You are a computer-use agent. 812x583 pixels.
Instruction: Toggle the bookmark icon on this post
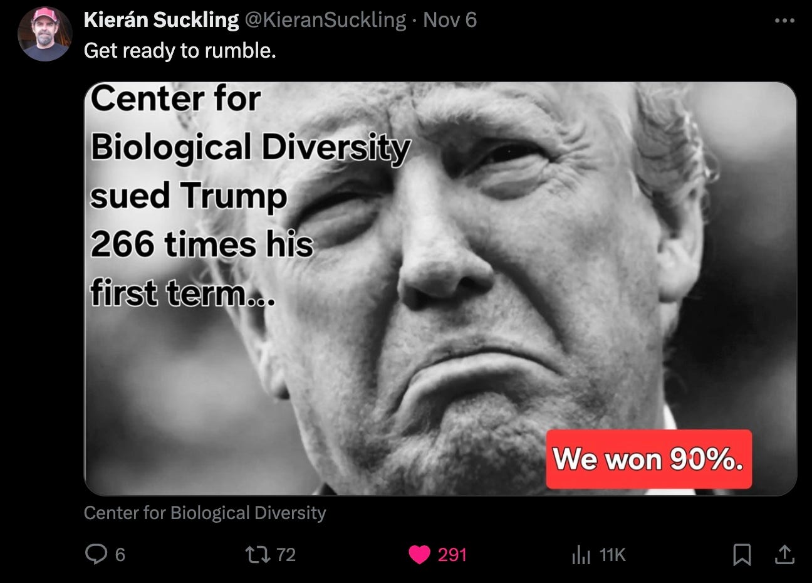click(x=742, y=555)
